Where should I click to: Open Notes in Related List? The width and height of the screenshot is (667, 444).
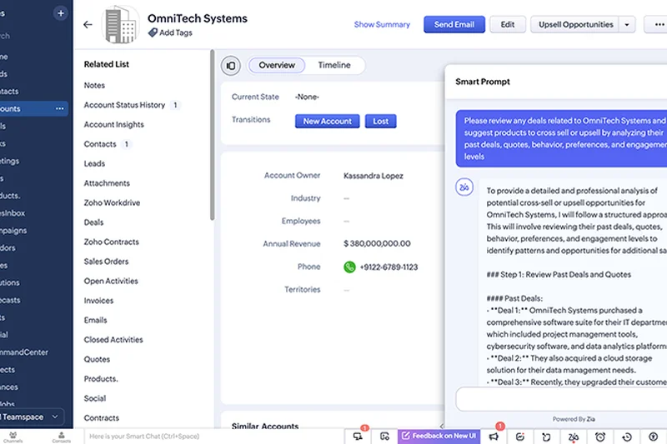click(94, 86)
